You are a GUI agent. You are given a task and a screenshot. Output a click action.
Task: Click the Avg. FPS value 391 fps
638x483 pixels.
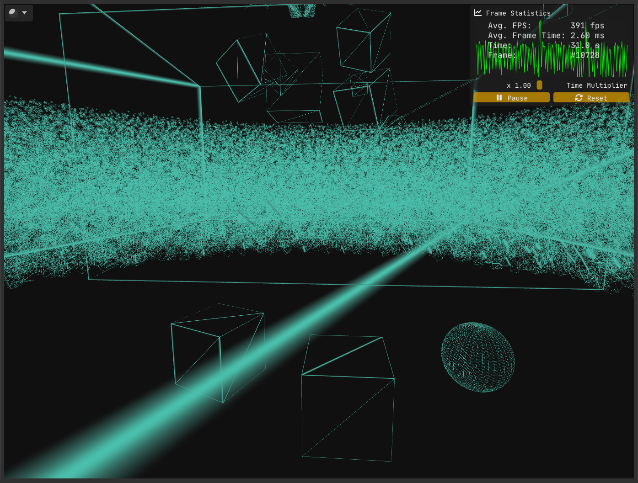(587, 26)
